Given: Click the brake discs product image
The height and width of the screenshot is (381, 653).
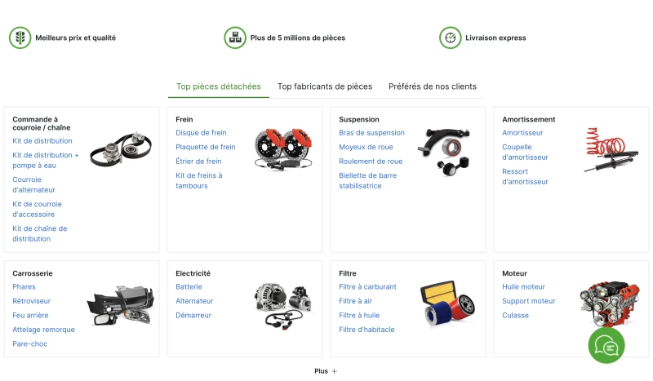Looking at the screenshot, I should 283,149.
